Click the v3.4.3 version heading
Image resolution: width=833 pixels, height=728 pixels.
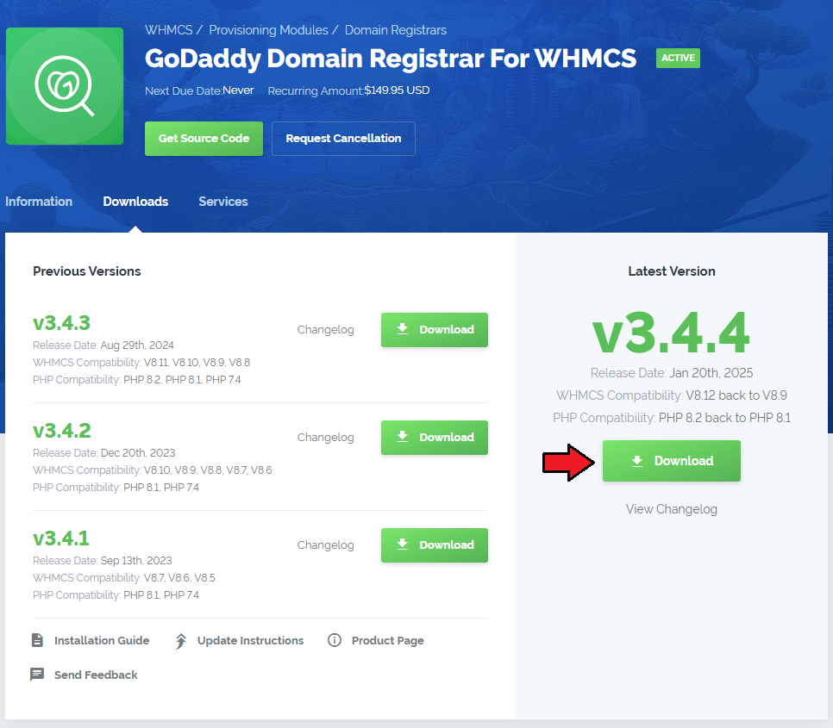click(61, 323)
